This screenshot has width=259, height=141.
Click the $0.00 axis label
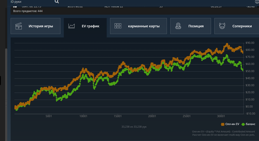click(x=249, y=107)
